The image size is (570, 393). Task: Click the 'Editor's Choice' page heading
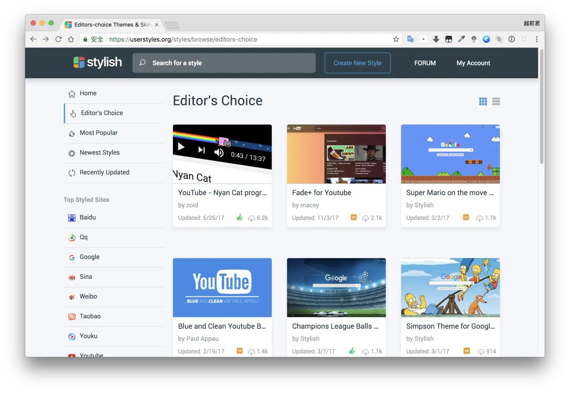coord(218,101)
